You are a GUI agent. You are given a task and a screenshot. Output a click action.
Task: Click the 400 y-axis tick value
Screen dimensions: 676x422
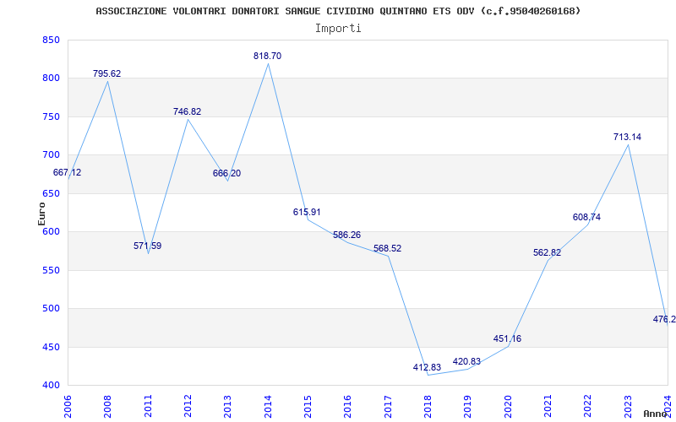pos(51,386)
